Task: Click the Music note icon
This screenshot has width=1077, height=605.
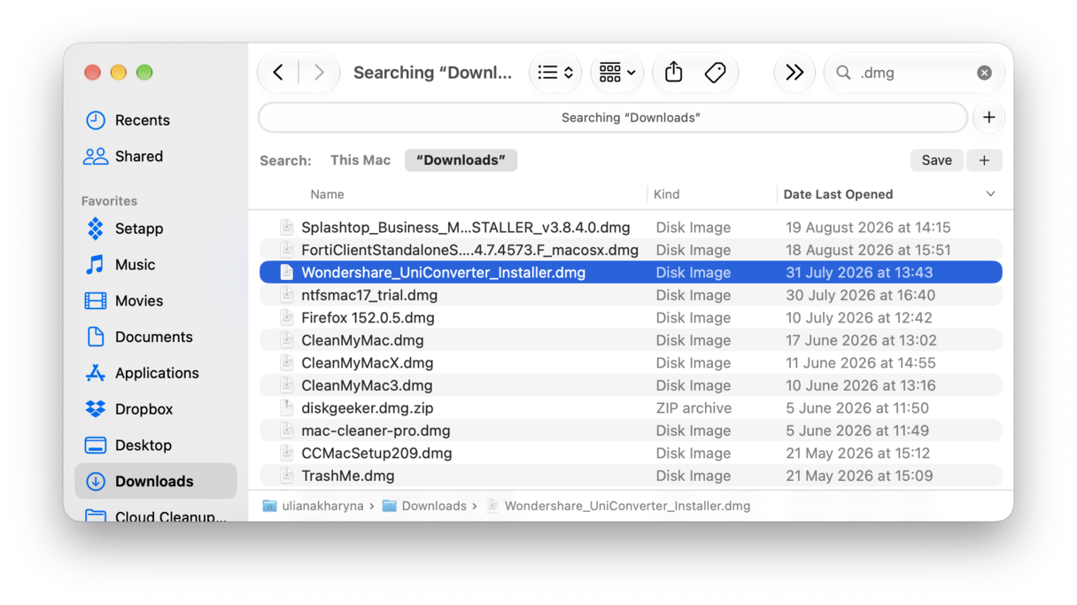Action: [x=96, y=265]
